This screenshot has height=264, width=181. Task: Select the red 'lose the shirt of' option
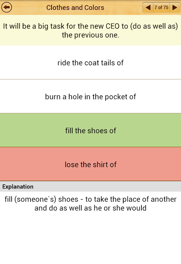coord(91,164)
